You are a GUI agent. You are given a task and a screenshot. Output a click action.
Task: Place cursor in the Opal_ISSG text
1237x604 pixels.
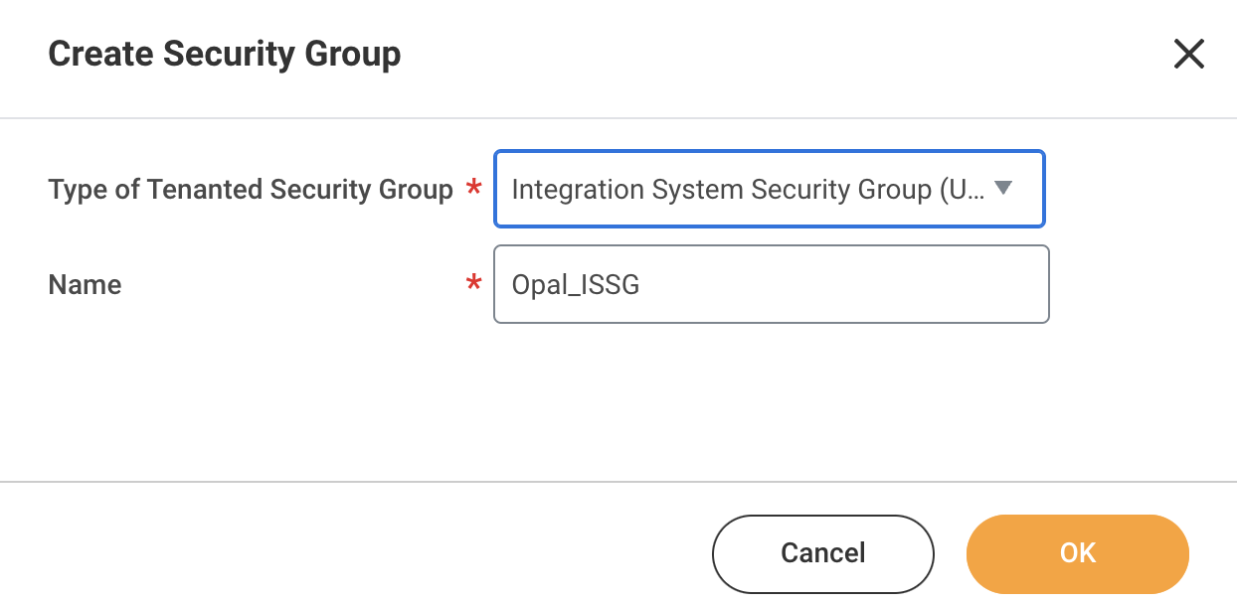point(575,285)
